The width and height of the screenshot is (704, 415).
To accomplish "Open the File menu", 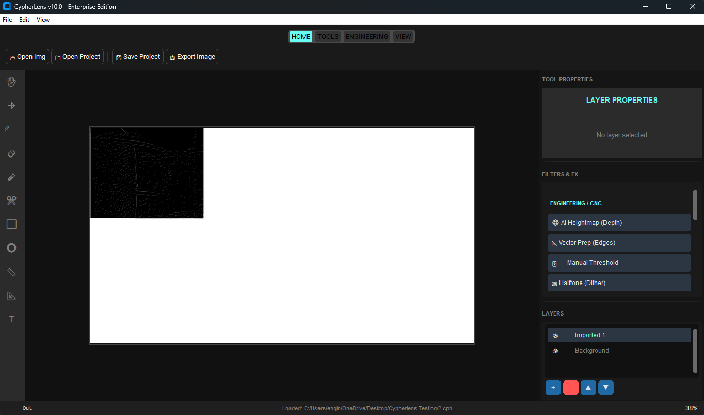I will tap(7, 19).
